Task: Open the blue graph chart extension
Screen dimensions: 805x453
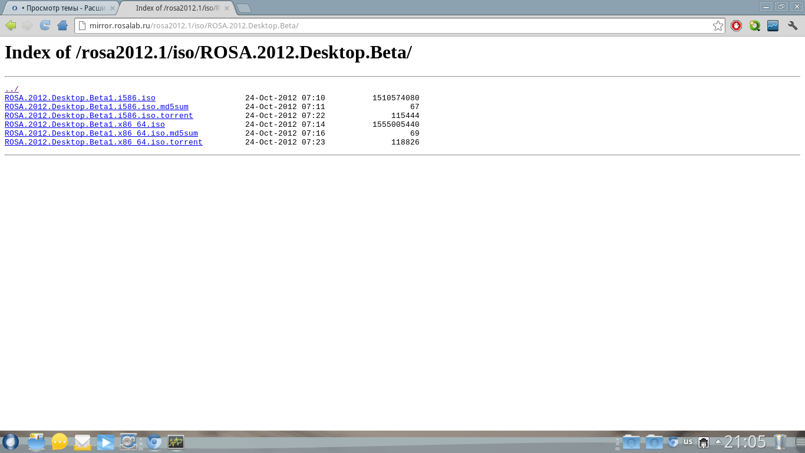Action: pos(773,25)
